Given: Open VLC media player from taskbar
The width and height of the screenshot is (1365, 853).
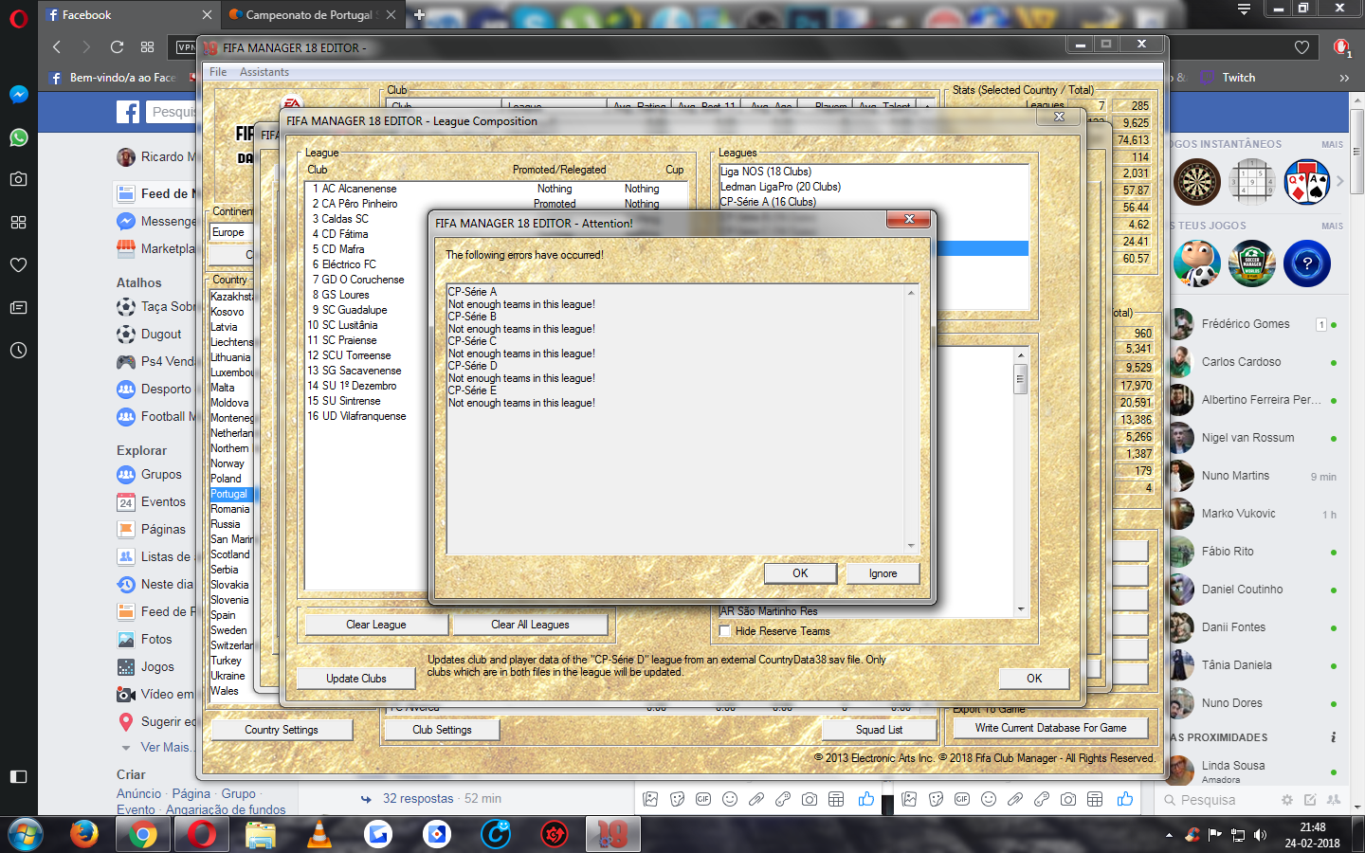Looking at the screenshot, I should pos(319,834).
